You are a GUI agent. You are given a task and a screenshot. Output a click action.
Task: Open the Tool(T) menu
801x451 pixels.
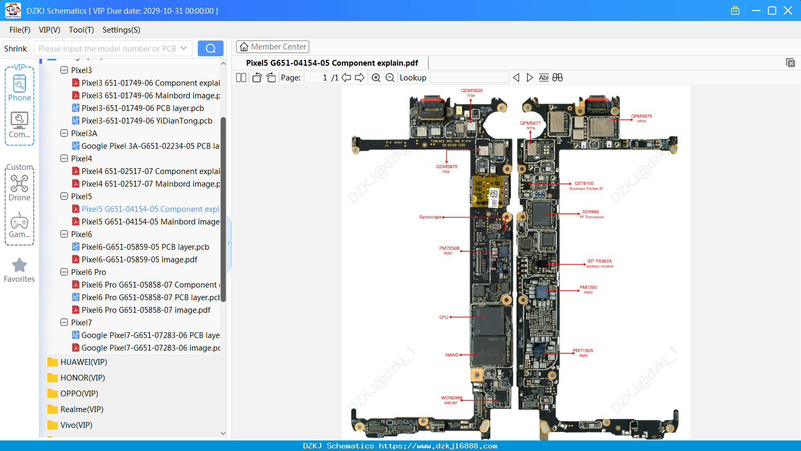click(82, 30)
